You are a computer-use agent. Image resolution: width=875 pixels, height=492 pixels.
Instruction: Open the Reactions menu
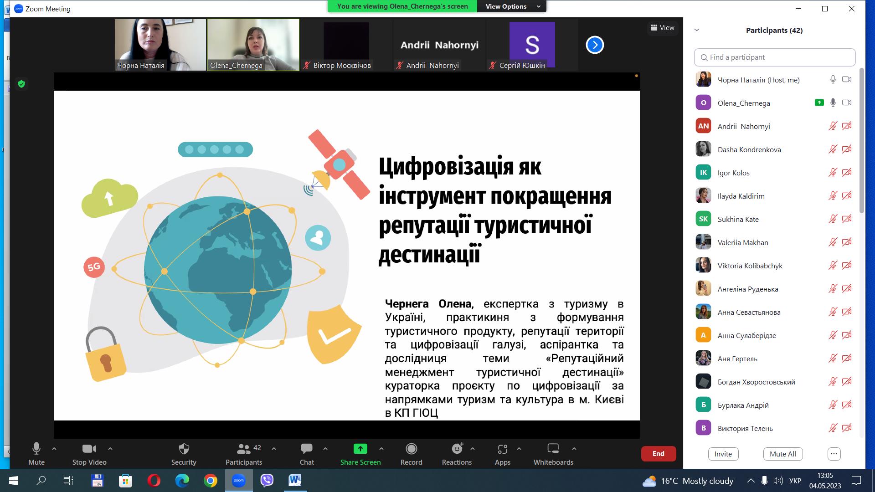[x=457, y=454]
